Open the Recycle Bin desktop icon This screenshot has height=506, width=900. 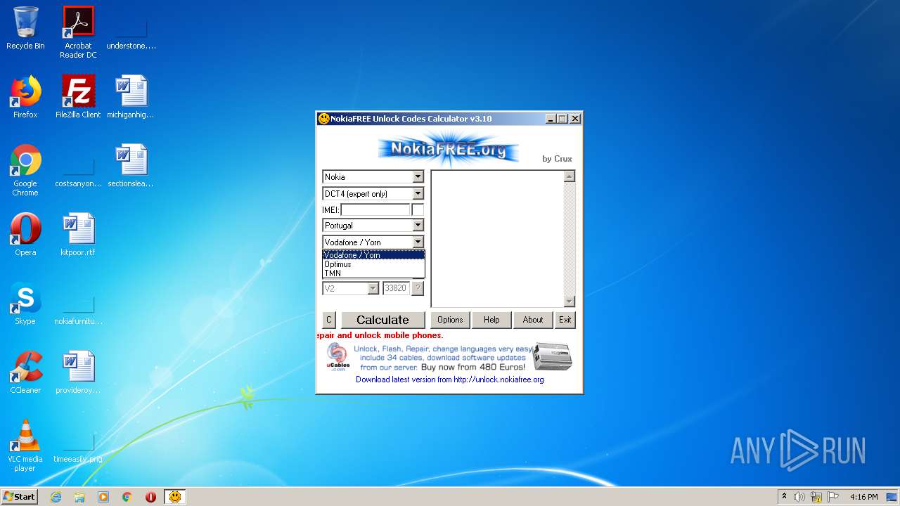pyautogui.click(x=25, y=28)
